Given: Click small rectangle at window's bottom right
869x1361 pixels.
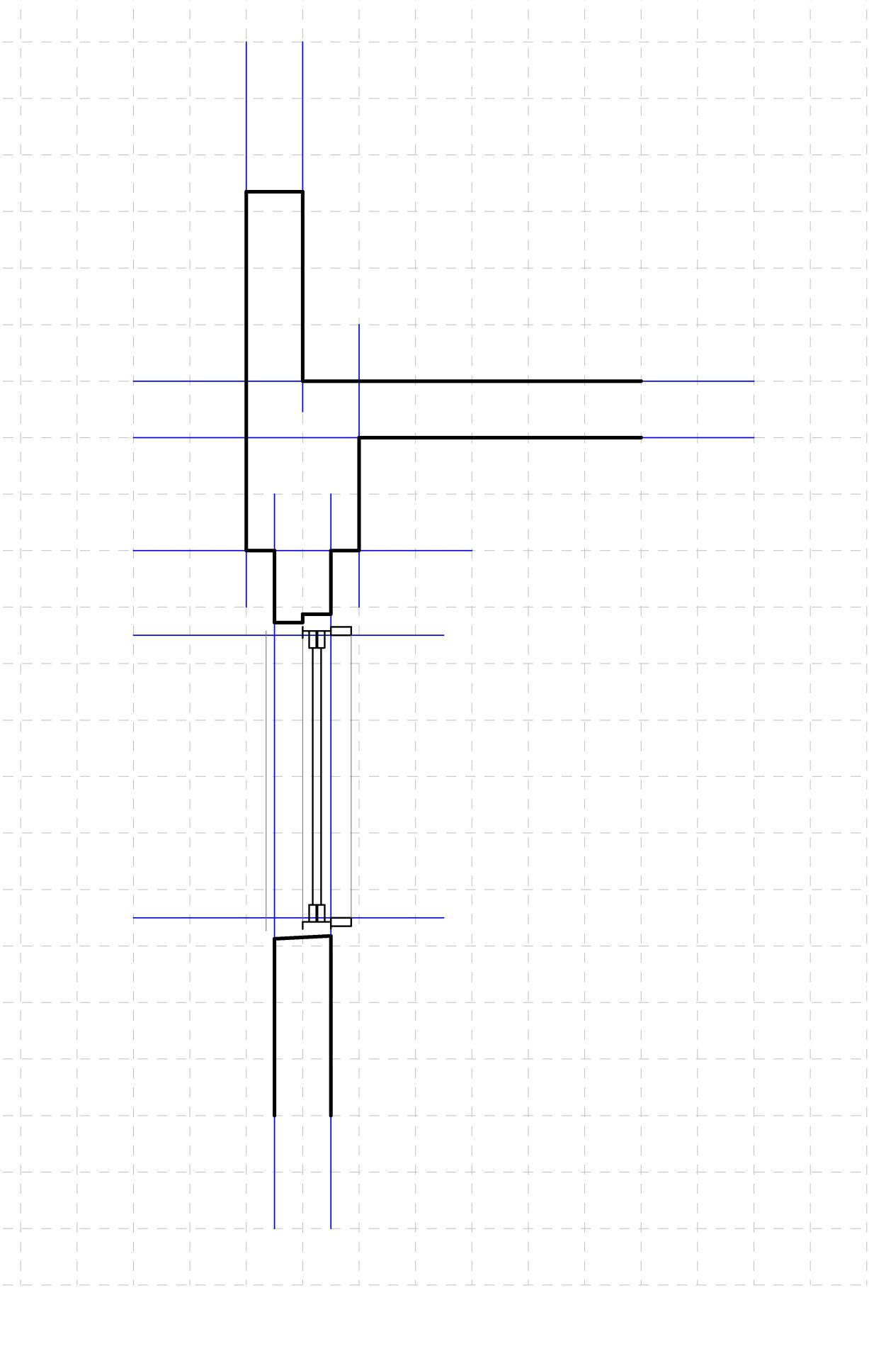Looking at the screenshot, I should coord(341,922).
